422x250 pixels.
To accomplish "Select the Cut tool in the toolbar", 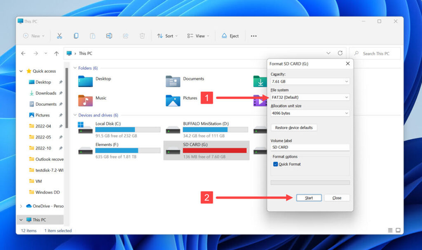I will pyautogui.click(x=59, y=36).
